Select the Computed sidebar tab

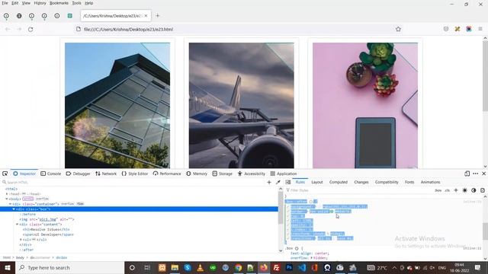(x=339, y=182)
